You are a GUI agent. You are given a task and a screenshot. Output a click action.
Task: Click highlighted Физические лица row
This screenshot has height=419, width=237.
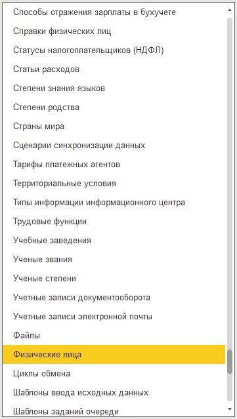(114, 355)
